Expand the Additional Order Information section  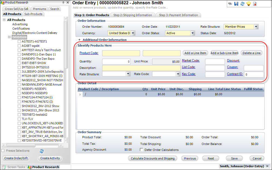pos(79,40)
